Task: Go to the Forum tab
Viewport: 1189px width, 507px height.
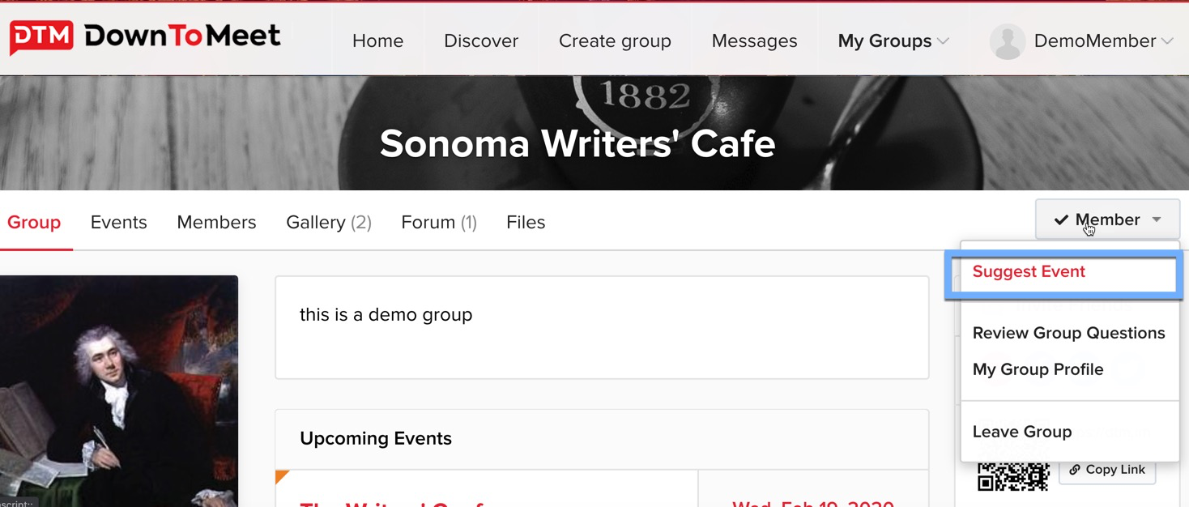Action: pos(438,223)
